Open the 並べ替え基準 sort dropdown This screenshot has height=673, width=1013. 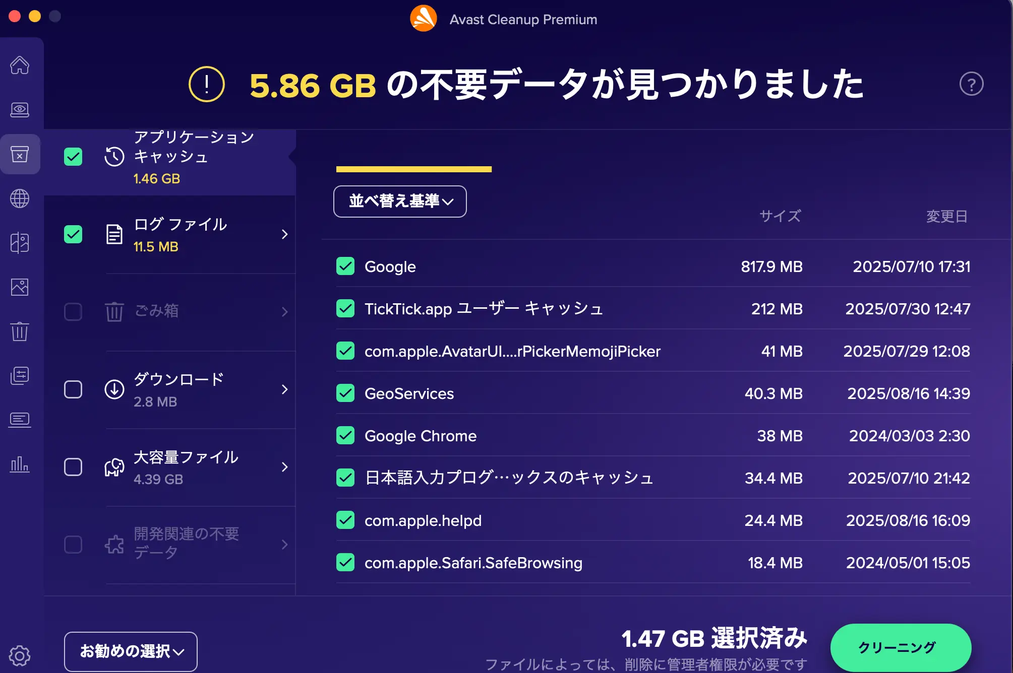[400, 201]
